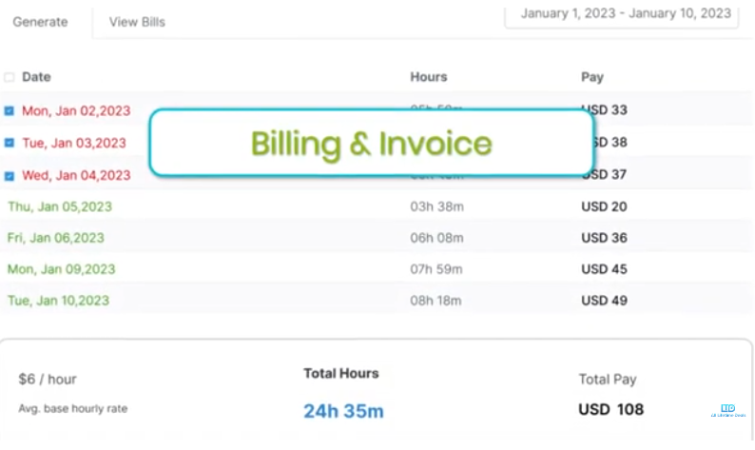The image size is (755, 450).
Task: Uncheck the Mon, Jan 02 checkbox
Action: click(x=10, y=110)
